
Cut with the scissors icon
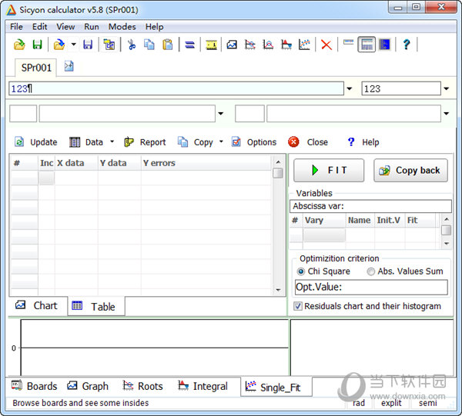pyautogui.click(x=132, y=45)
